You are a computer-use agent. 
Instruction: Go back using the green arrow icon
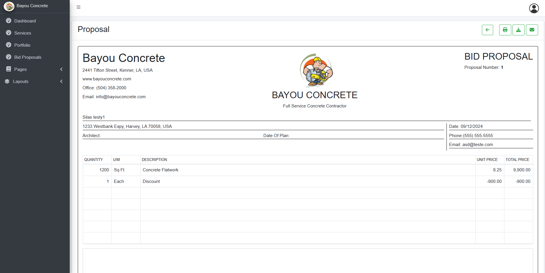[487, 30]
